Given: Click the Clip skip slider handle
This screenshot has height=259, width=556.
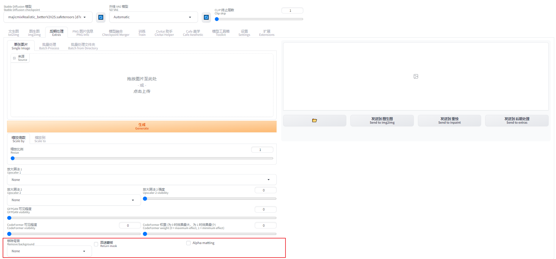Looking at the screenshot, I should pos(217,19).
